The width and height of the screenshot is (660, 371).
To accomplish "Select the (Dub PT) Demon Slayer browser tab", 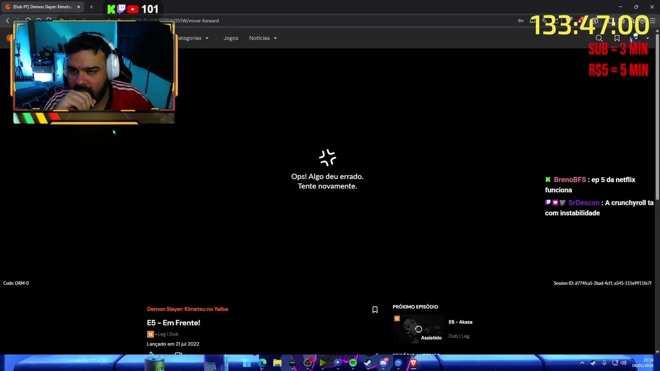I will tap(42, 7).
